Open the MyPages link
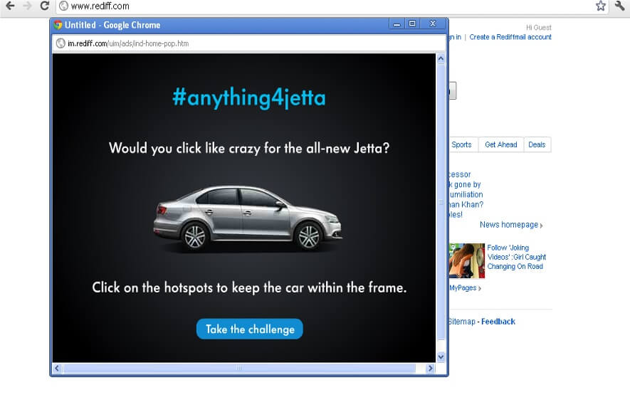The height and width of the screenshot is (402, 630). pyautogui.click(x=465, y=288)
